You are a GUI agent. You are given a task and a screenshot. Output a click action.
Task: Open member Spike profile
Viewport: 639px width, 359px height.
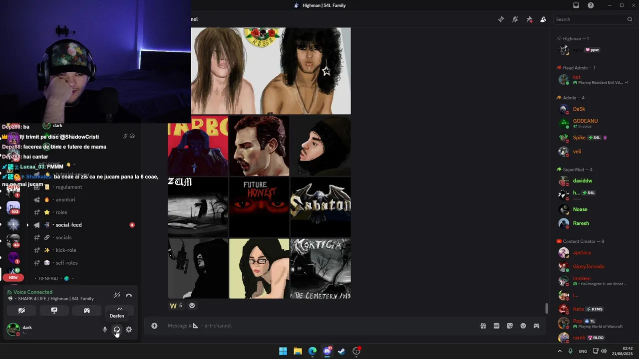point(593,137)
